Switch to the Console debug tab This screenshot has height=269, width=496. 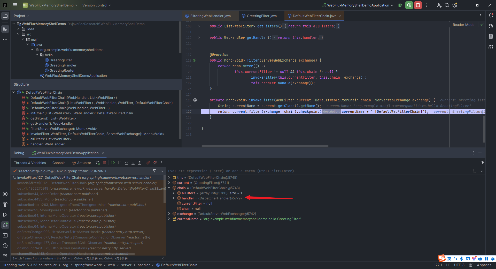(59, 163)
